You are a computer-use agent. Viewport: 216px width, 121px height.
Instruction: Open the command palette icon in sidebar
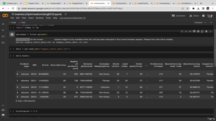pyautogui.click(x=3, y=110)
